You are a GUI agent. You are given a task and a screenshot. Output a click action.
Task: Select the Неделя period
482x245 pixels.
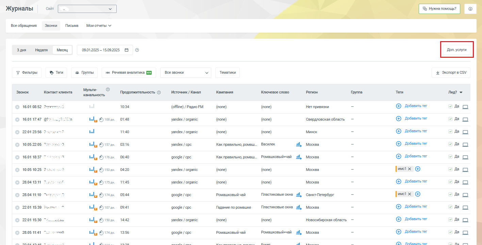point(41,50)
